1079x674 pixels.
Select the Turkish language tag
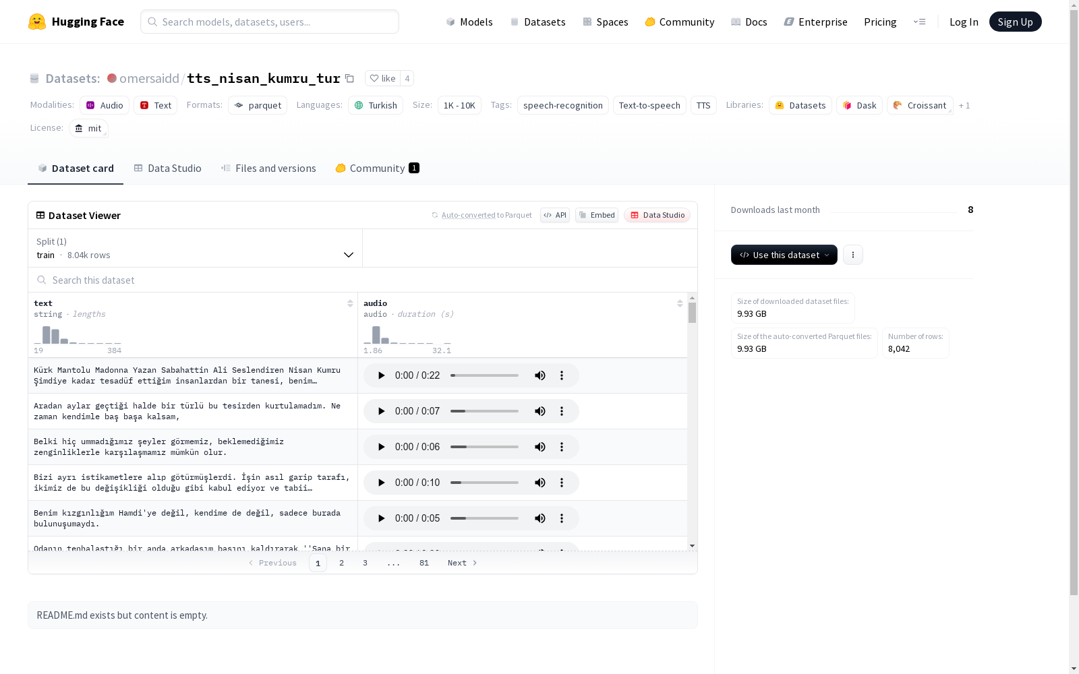376,105
